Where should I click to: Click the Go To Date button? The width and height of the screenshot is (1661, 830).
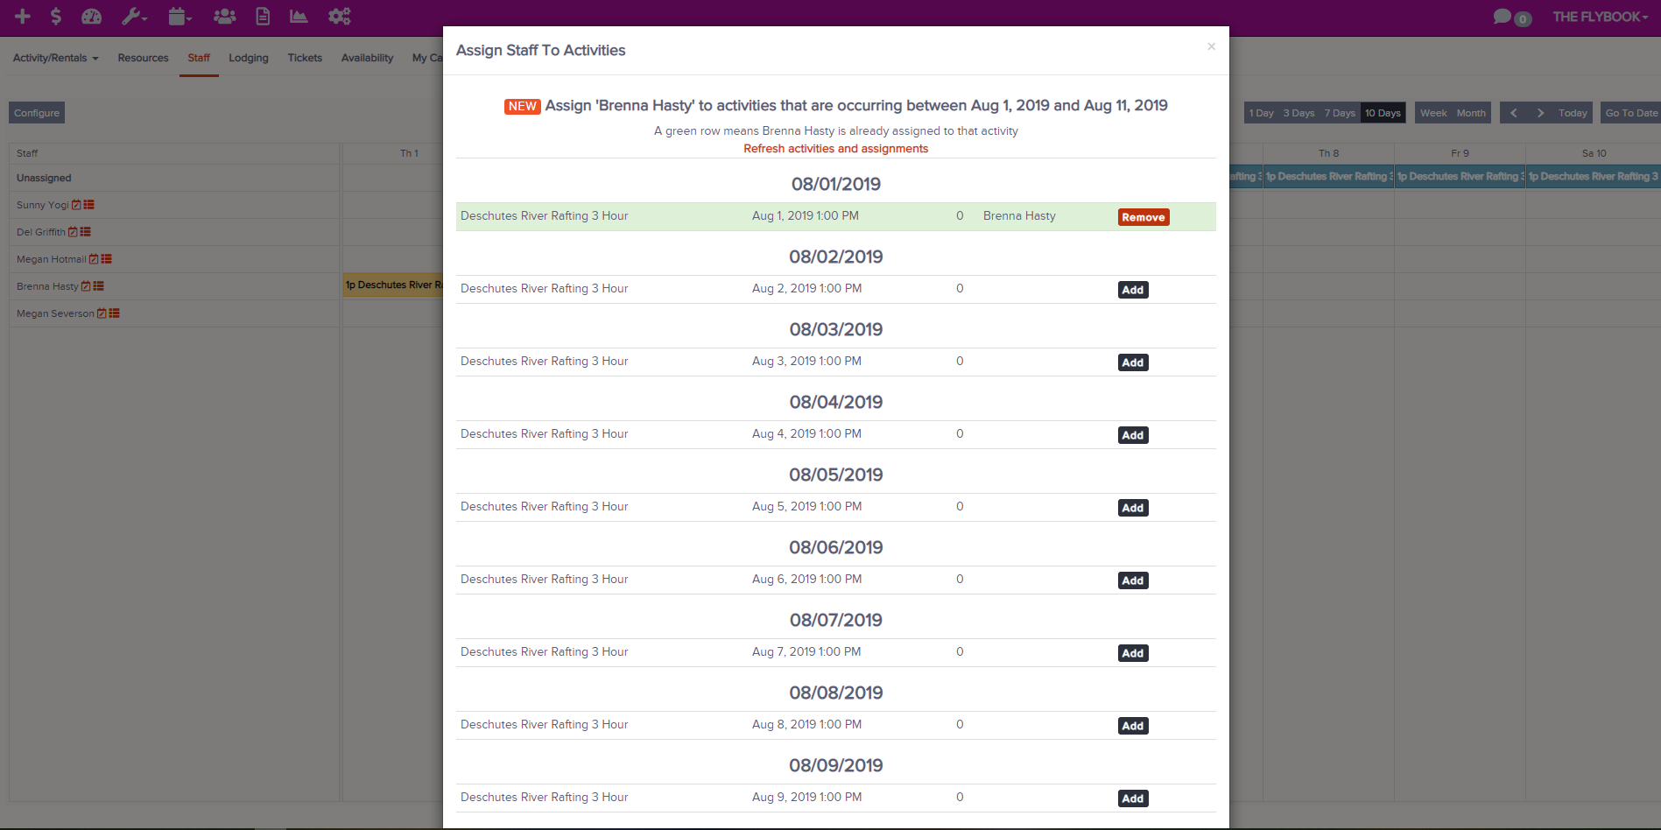point(1630,113)
